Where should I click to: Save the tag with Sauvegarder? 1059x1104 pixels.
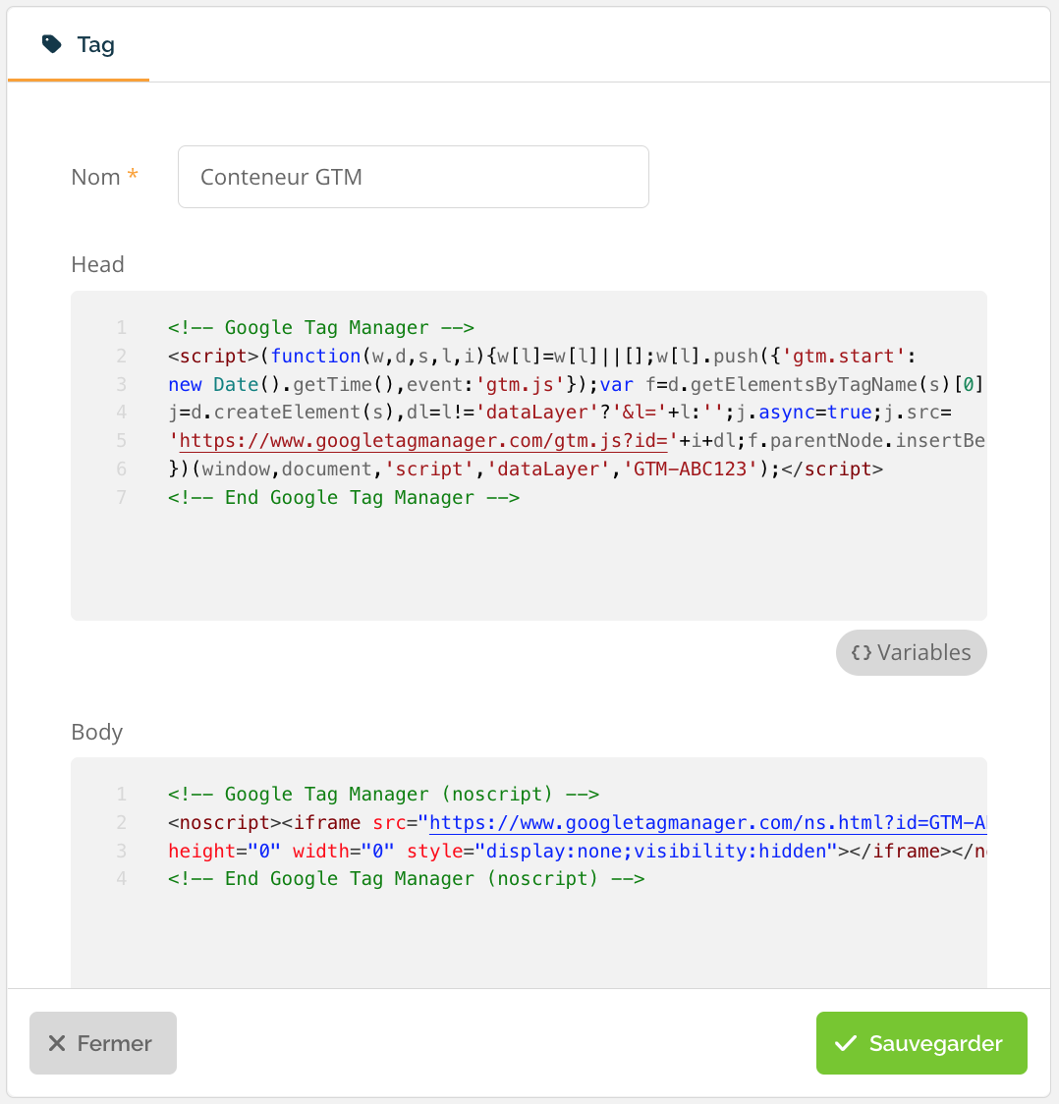(x=921, y=1043)
